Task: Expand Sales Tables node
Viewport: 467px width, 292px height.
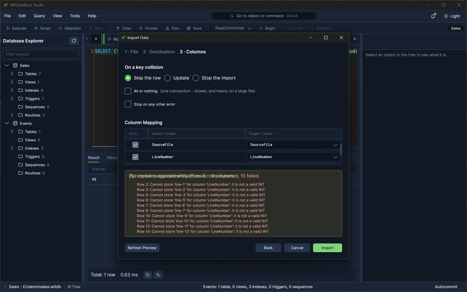Action: click(12, 74)
